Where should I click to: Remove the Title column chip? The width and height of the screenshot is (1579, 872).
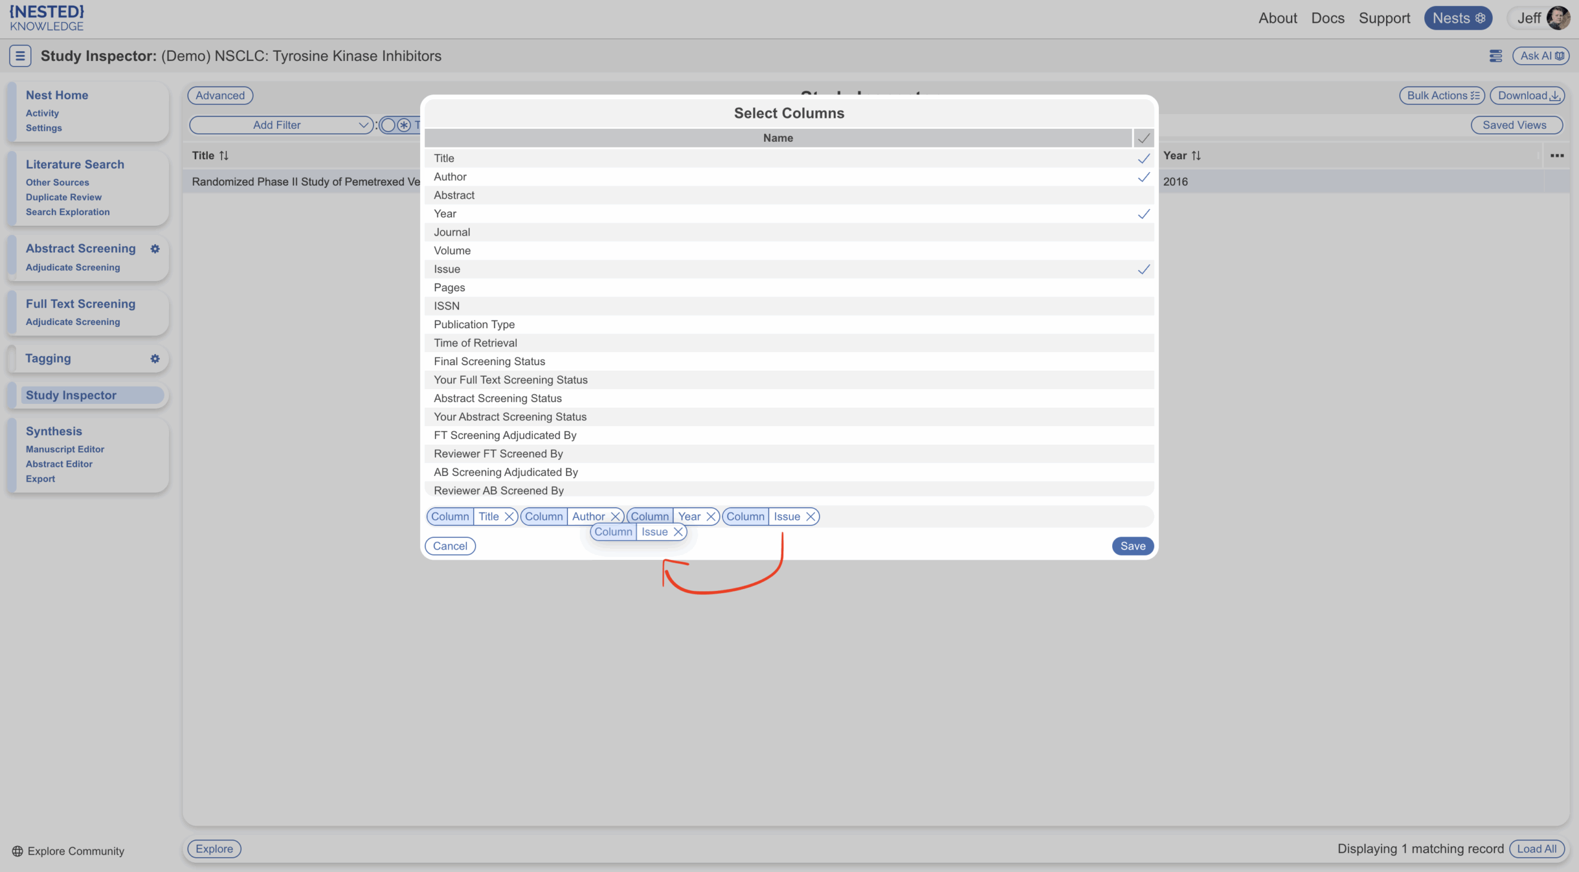[509, 517]
